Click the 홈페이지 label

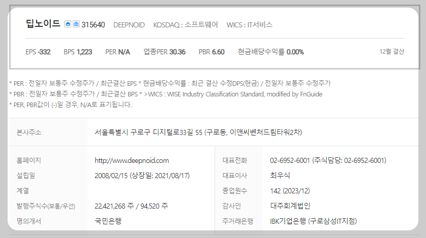pyautogui.click(x=29, y=160)
